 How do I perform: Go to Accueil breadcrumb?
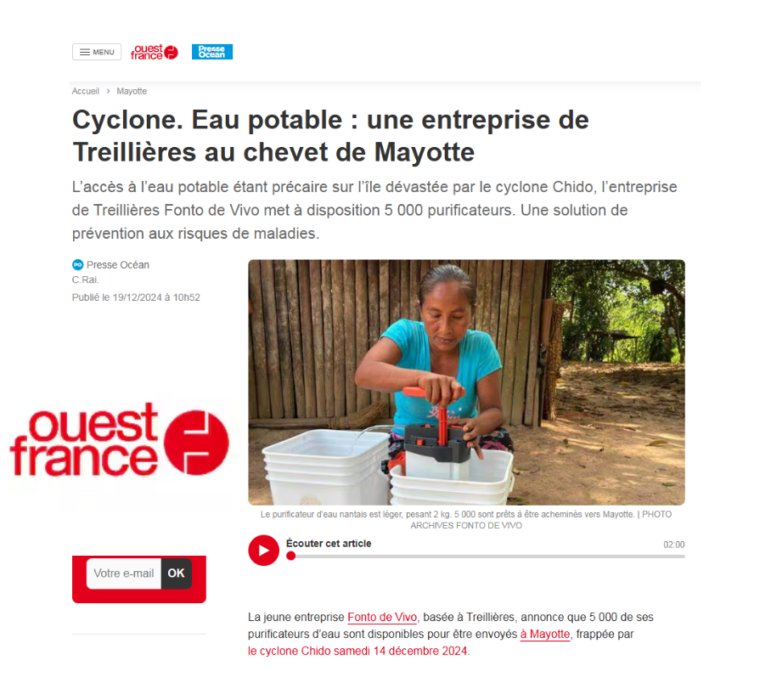tap(86, 91)
